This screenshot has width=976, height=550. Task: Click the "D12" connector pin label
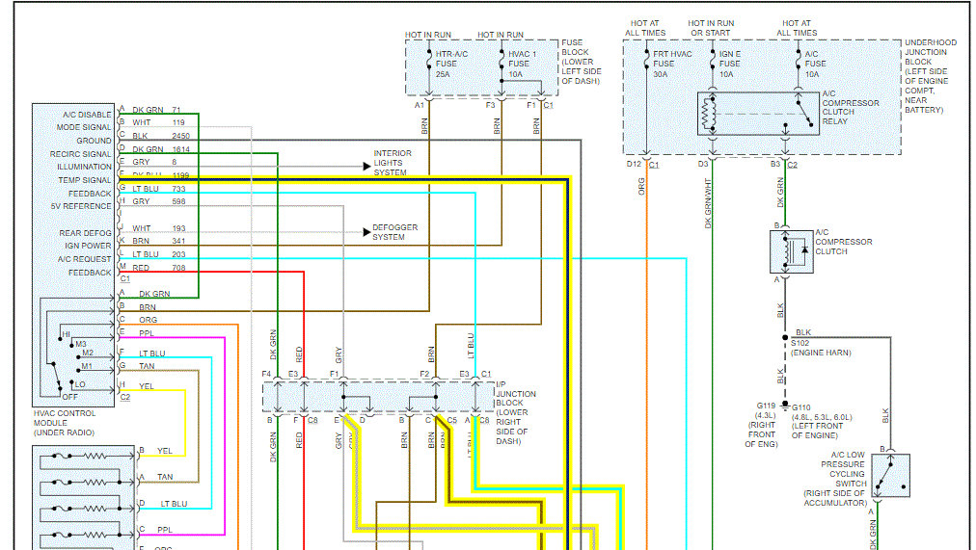[x=634, y=164]
